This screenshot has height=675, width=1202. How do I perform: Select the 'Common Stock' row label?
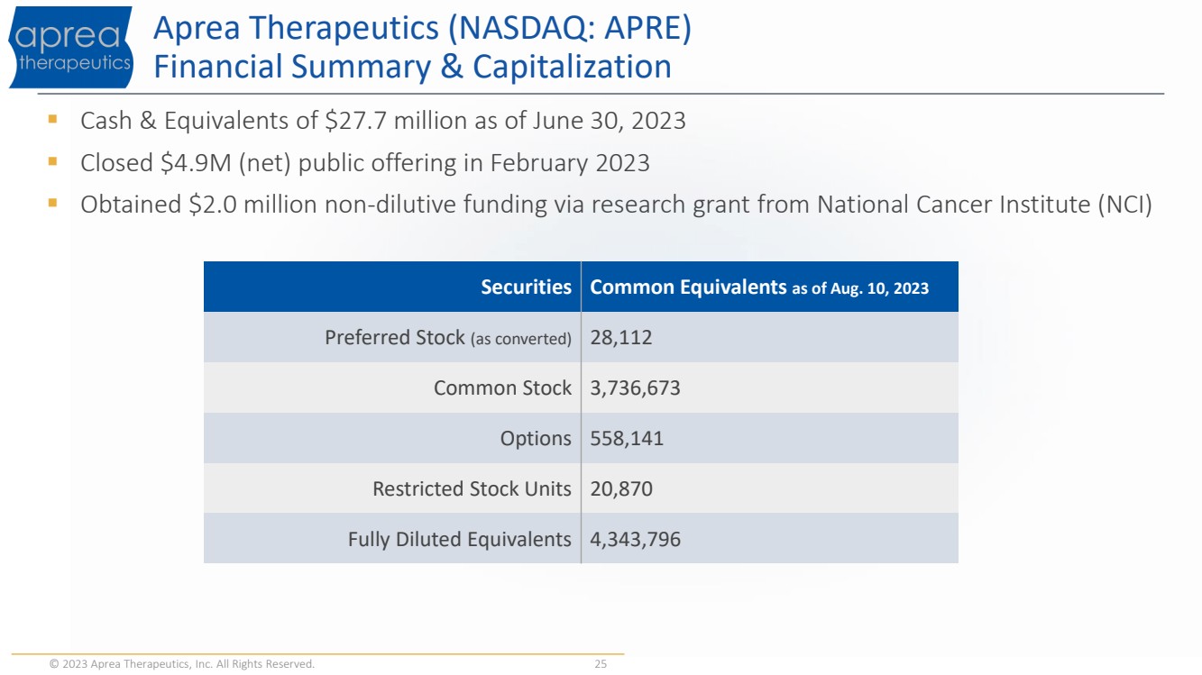coord(502,388)
